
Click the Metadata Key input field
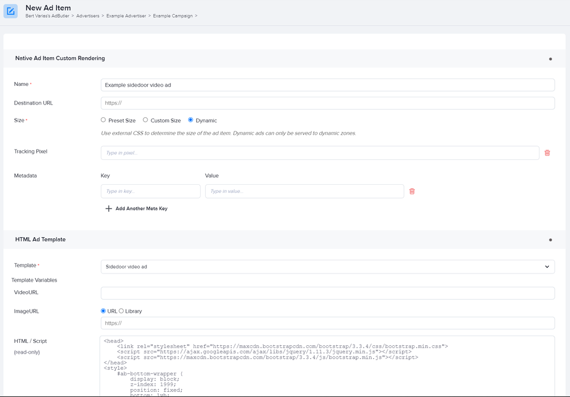tap(150, 191)
